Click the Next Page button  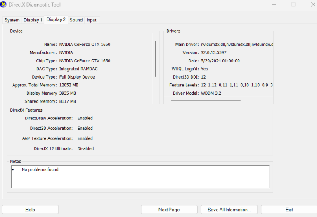tap(169, 210)
